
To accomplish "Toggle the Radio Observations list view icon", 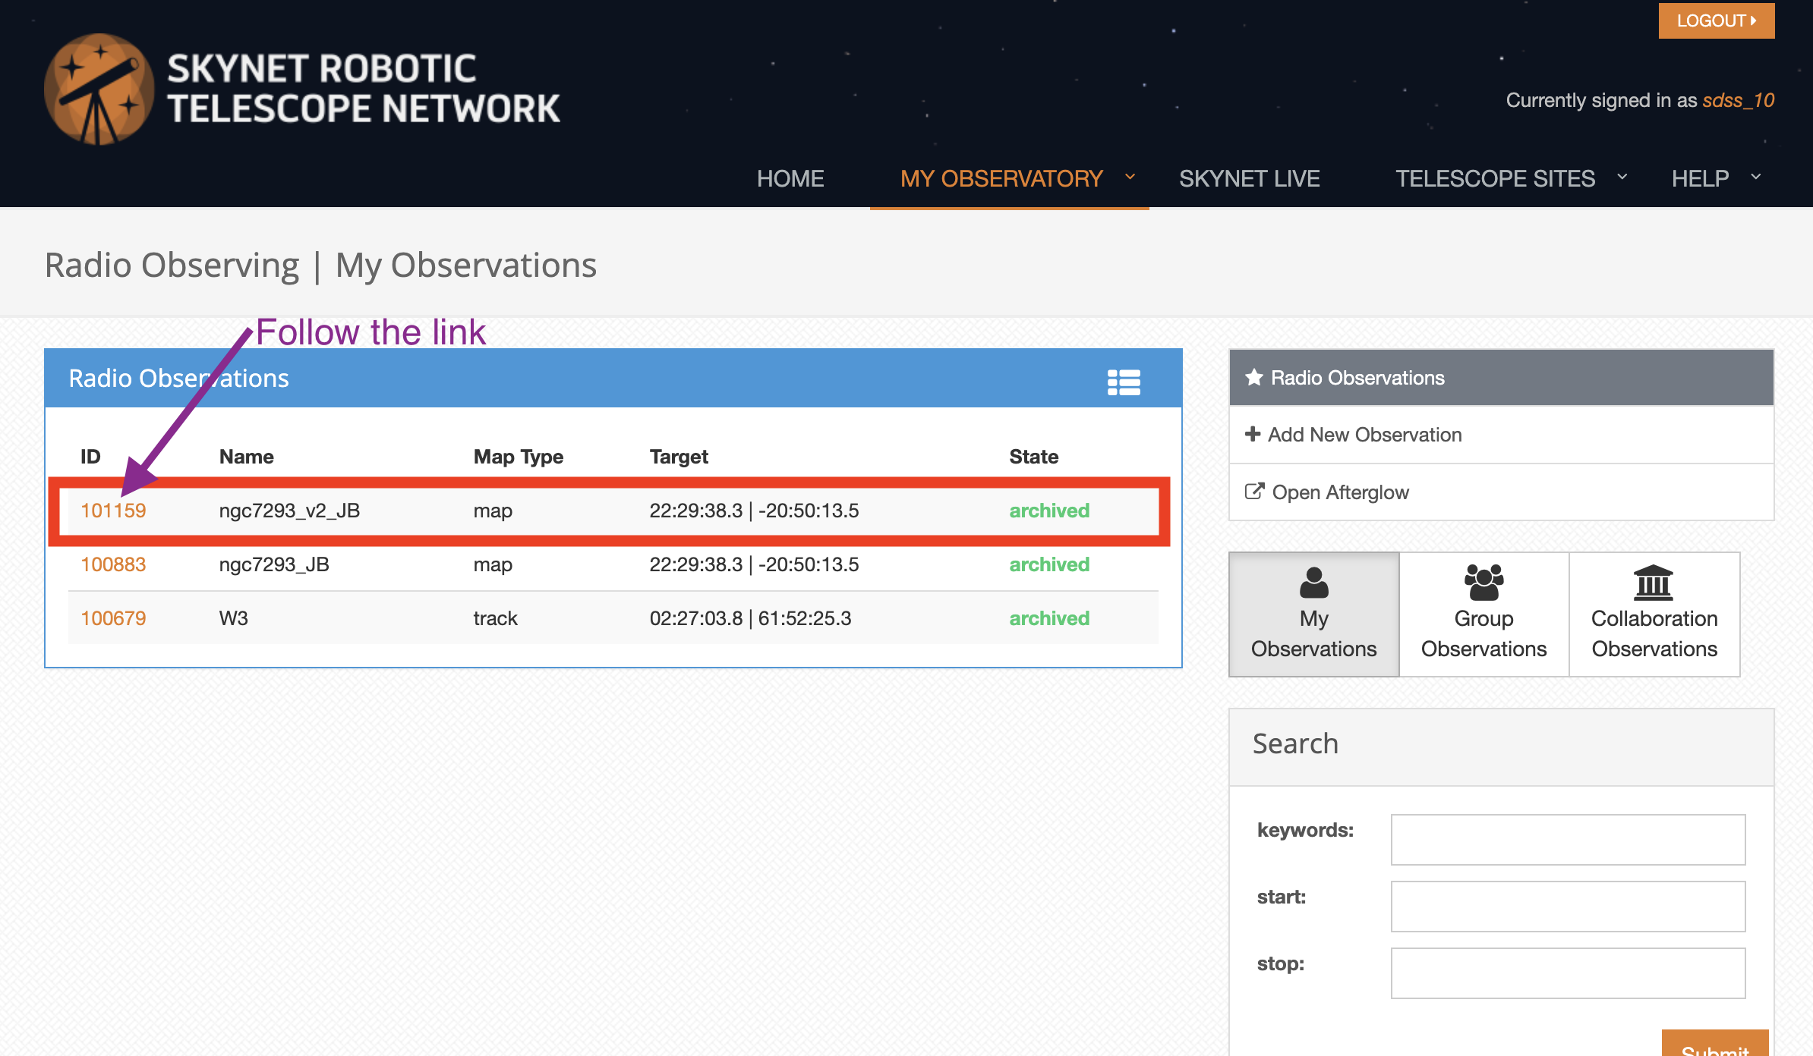I will [x=1124, y=382].
